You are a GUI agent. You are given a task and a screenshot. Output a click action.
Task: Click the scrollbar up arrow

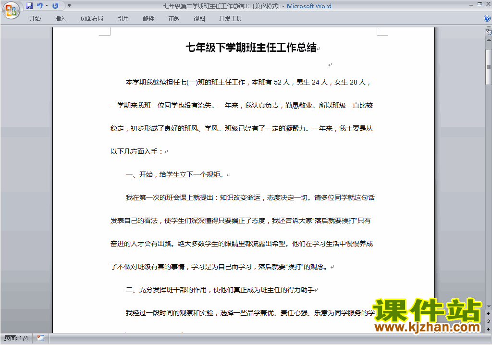pyautogui.click(x=489, y=40)
